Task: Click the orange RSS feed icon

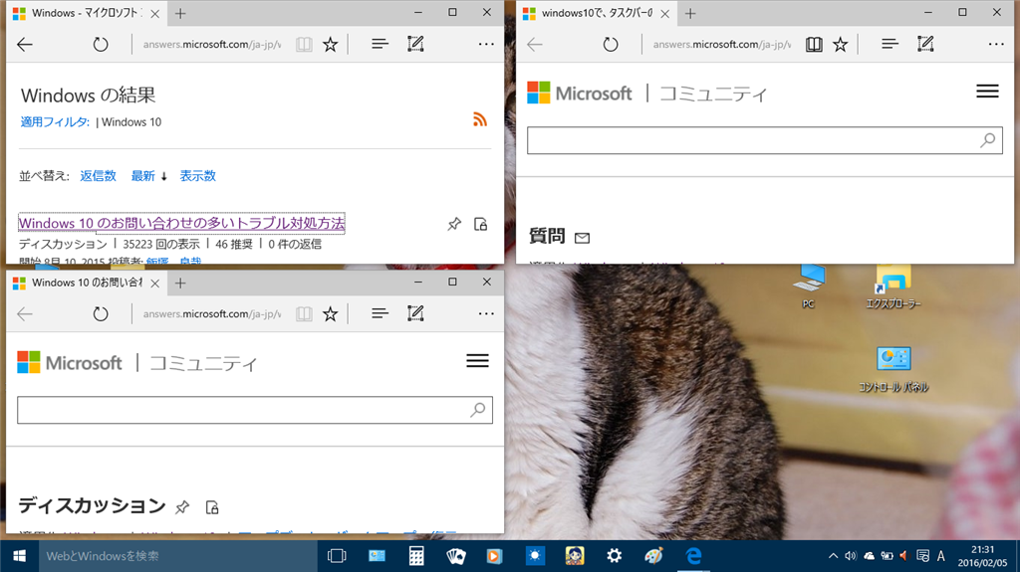Action: point(480,119)
